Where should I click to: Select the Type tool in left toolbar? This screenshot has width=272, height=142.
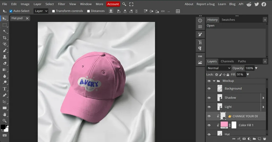(x=5, y=89)
